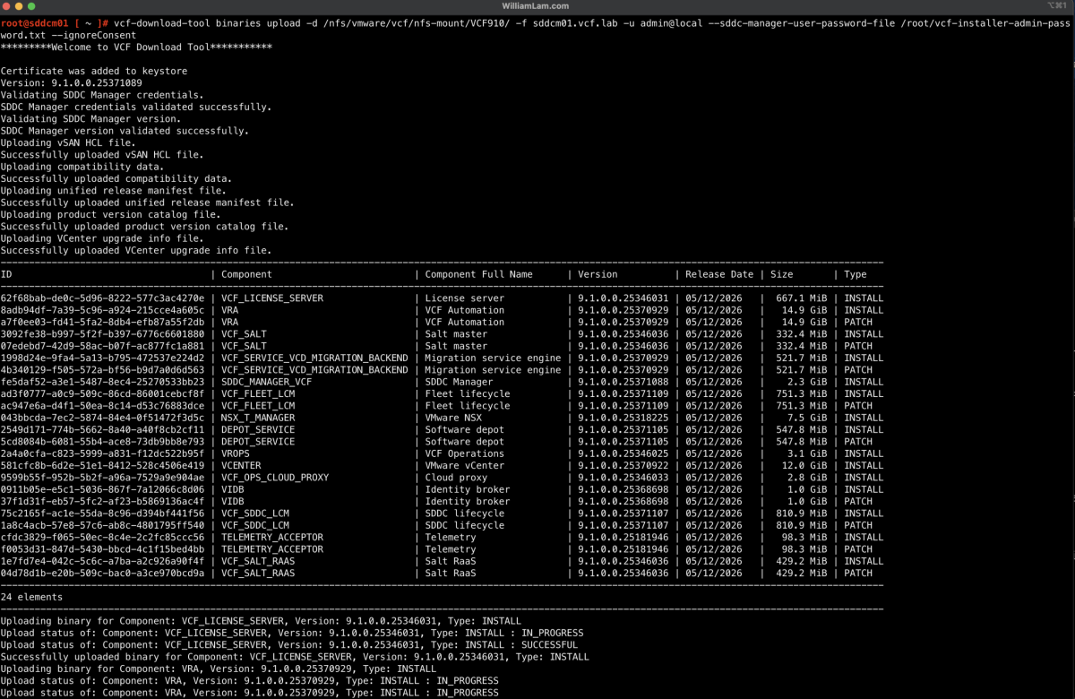Viewport: 1075px width, 699px height.
Task: Click version cell 9.1.0.0.25346033
Action: pos(623,478)
